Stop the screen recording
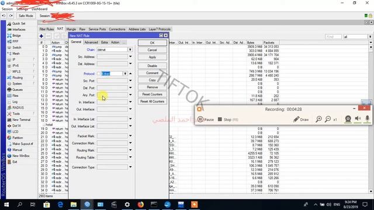 point(228,119)
